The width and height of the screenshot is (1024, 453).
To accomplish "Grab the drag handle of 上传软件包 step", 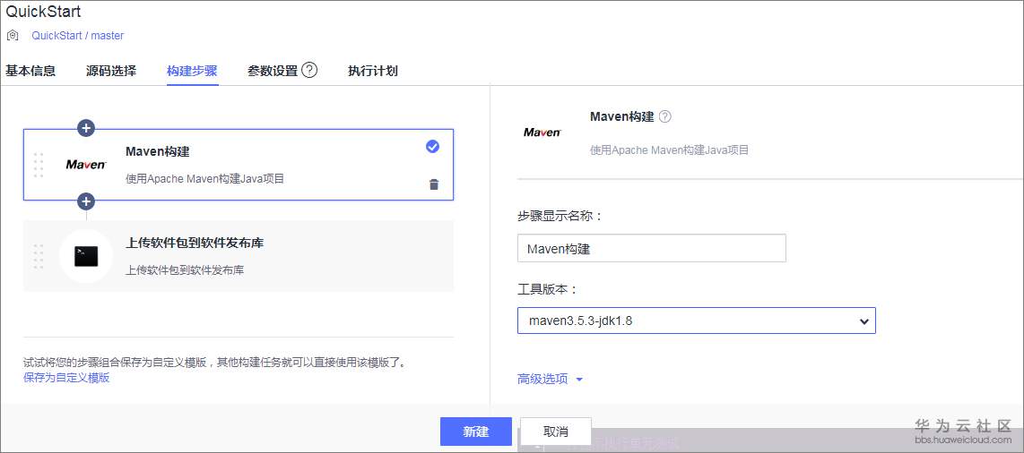I will [x=39, y=257].
